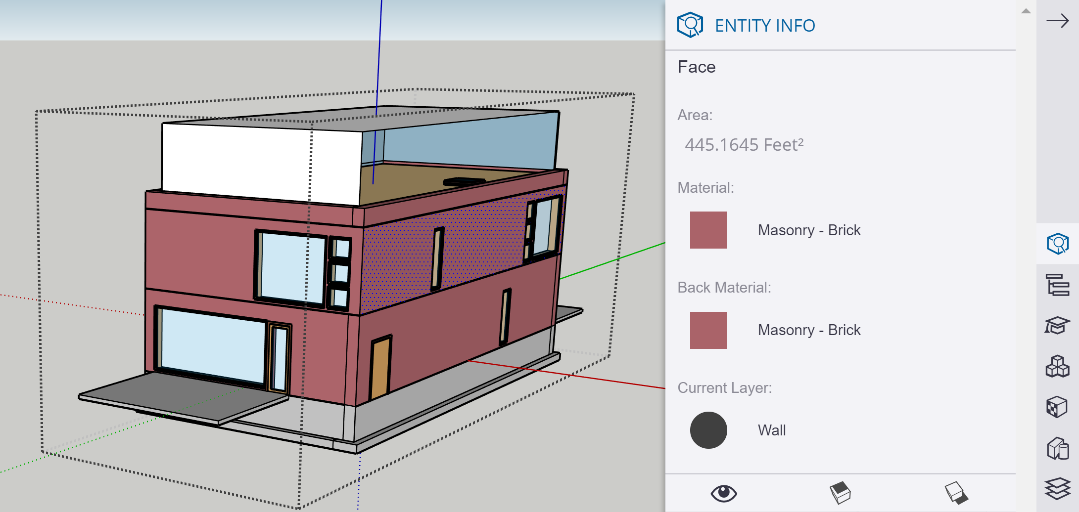Open the Instructor graduation cap icon
The image size is (1079, 512).
pyautogui.click(x=1057, y=326)
